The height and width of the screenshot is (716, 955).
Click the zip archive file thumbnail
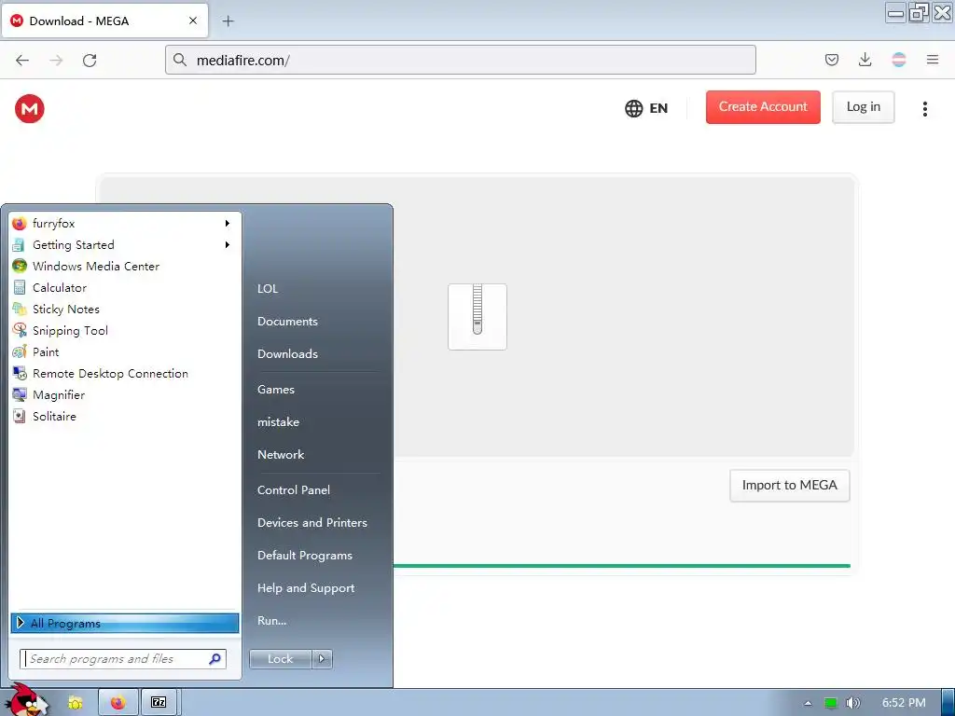point(477,317)
